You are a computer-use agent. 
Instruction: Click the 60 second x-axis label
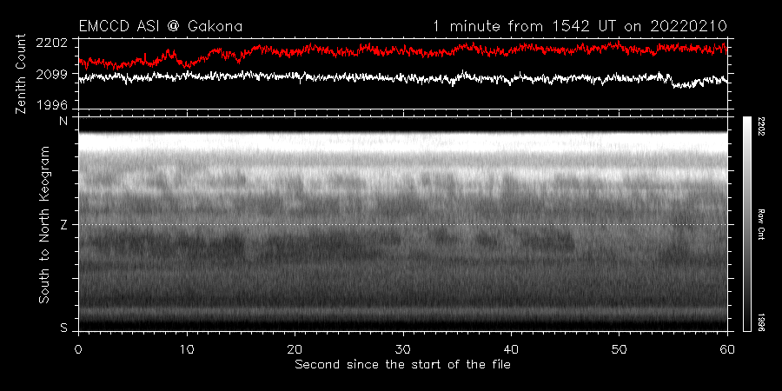point(727,349)
